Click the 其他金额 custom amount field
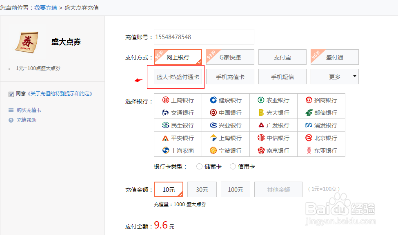The width and height of the screenshot is (398, 235). (x=278, y=189)
